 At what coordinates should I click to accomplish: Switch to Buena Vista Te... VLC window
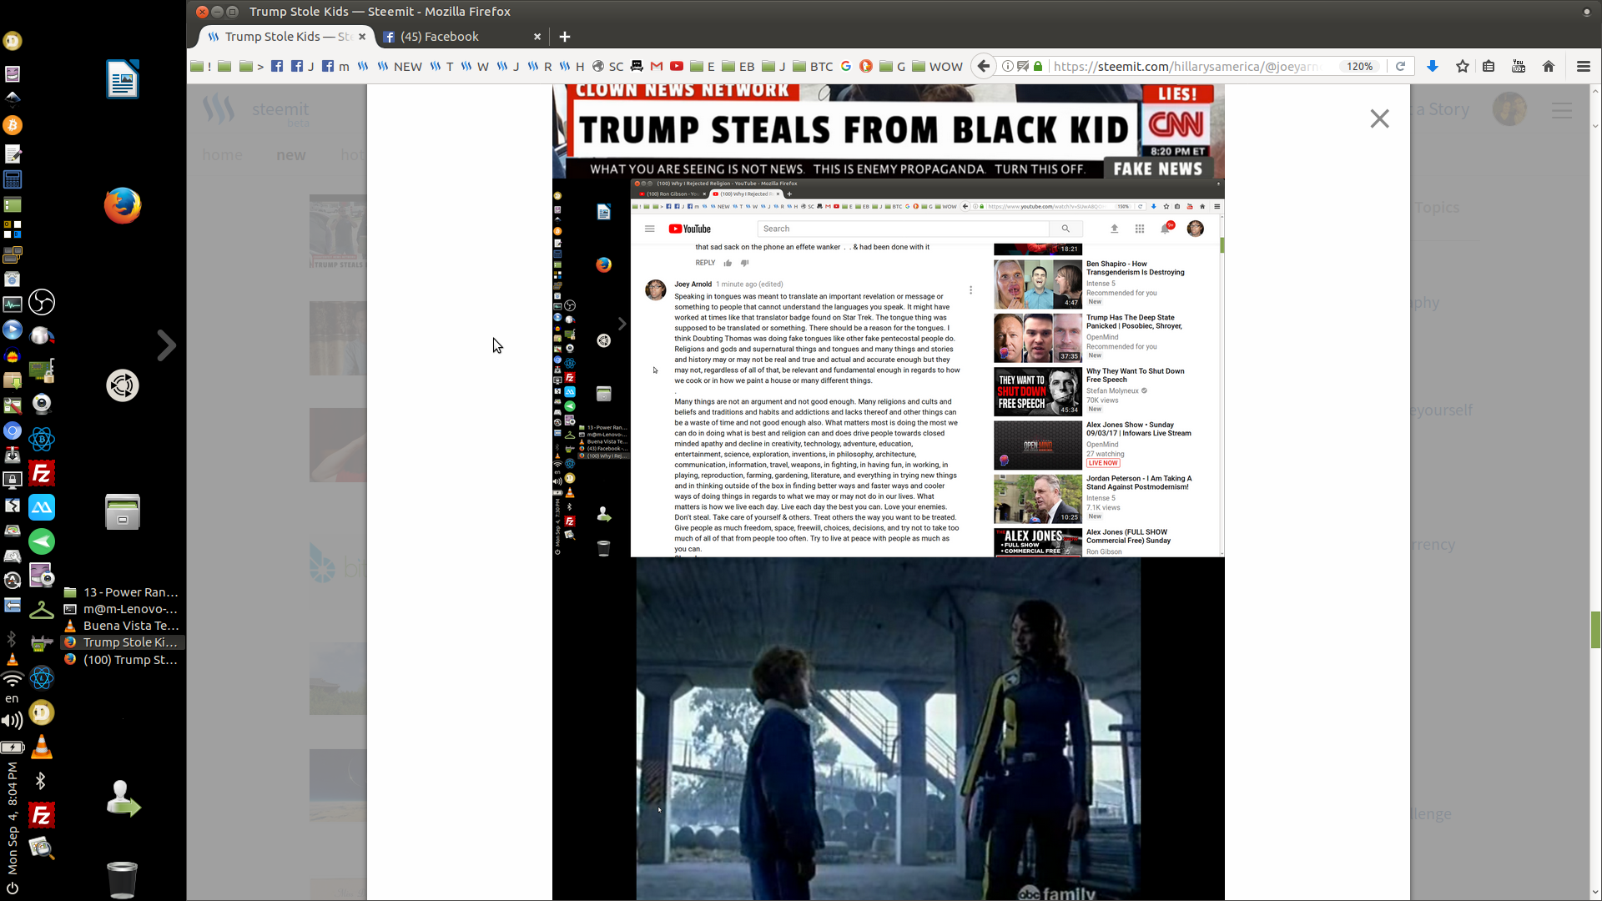tap(123, 626)
